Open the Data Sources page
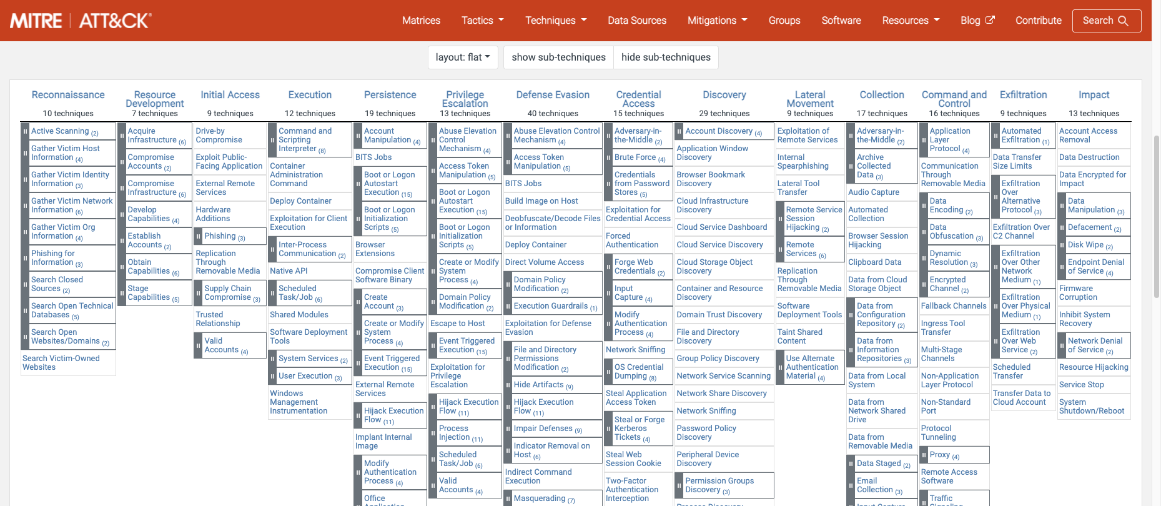 pyautogui.click(x=637, y=21)
